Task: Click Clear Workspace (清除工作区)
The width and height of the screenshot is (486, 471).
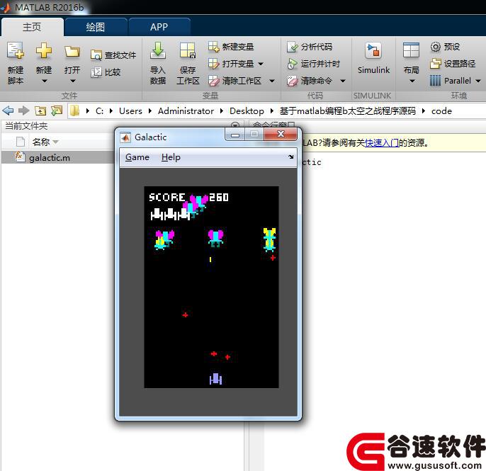Action: (234, 81)
